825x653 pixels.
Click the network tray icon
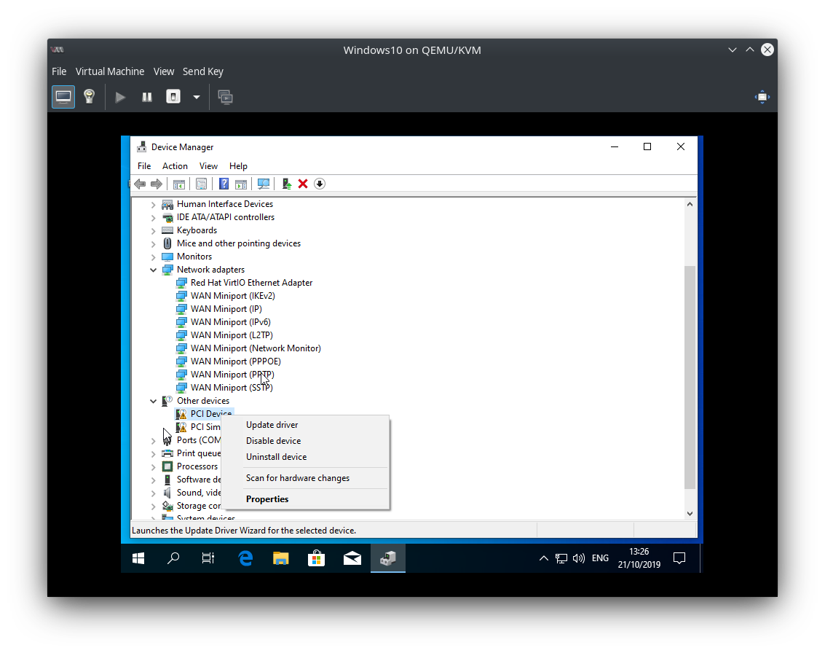coord(561,558)
